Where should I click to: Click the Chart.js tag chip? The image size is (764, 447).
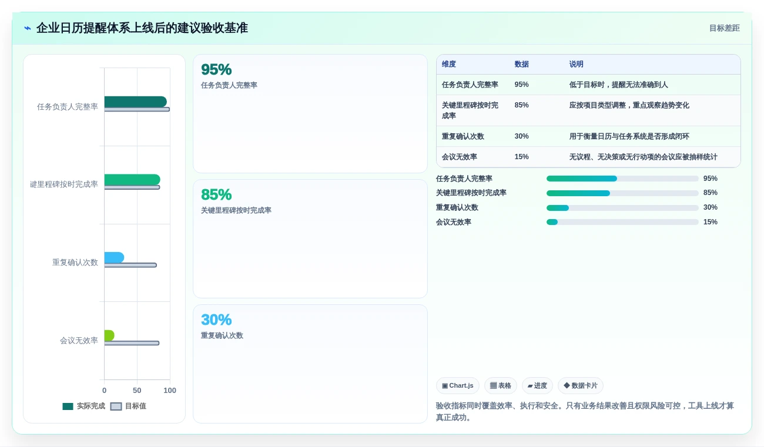click(x=458, y=385)
